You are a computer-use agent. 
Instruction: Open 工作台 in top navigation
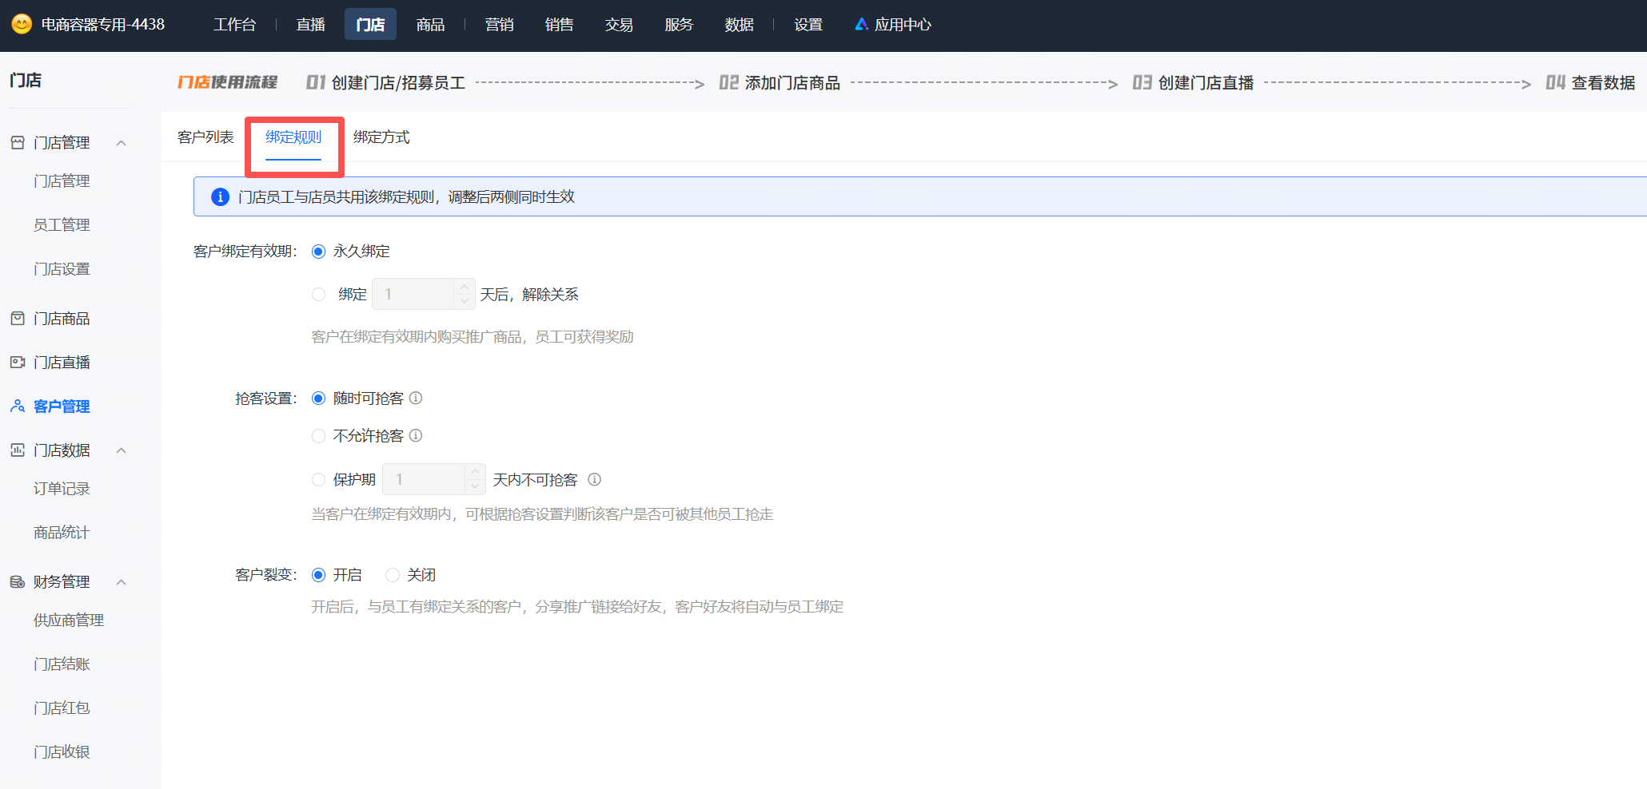(x=234, y=25)
